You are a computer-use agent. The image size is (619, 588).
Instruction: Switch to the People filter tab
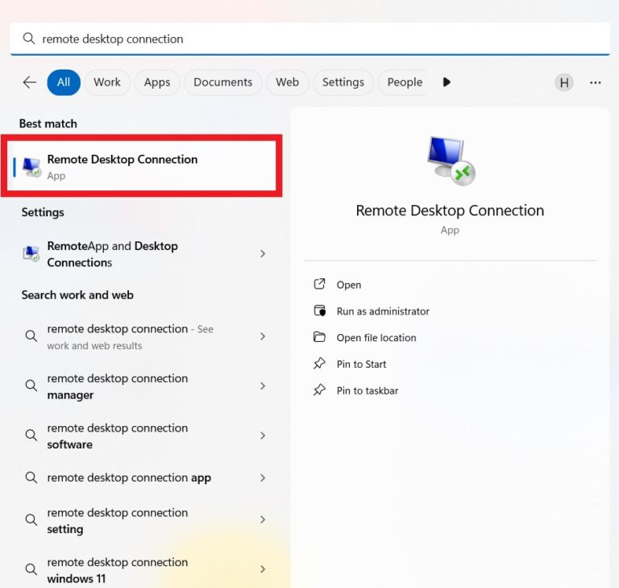coord(403,82)
